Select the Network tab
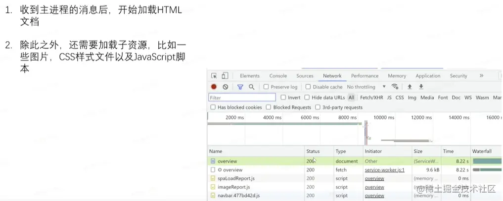The height and width of the screenshot is (201, 503). pyautogui.click(x=332, y=76)
